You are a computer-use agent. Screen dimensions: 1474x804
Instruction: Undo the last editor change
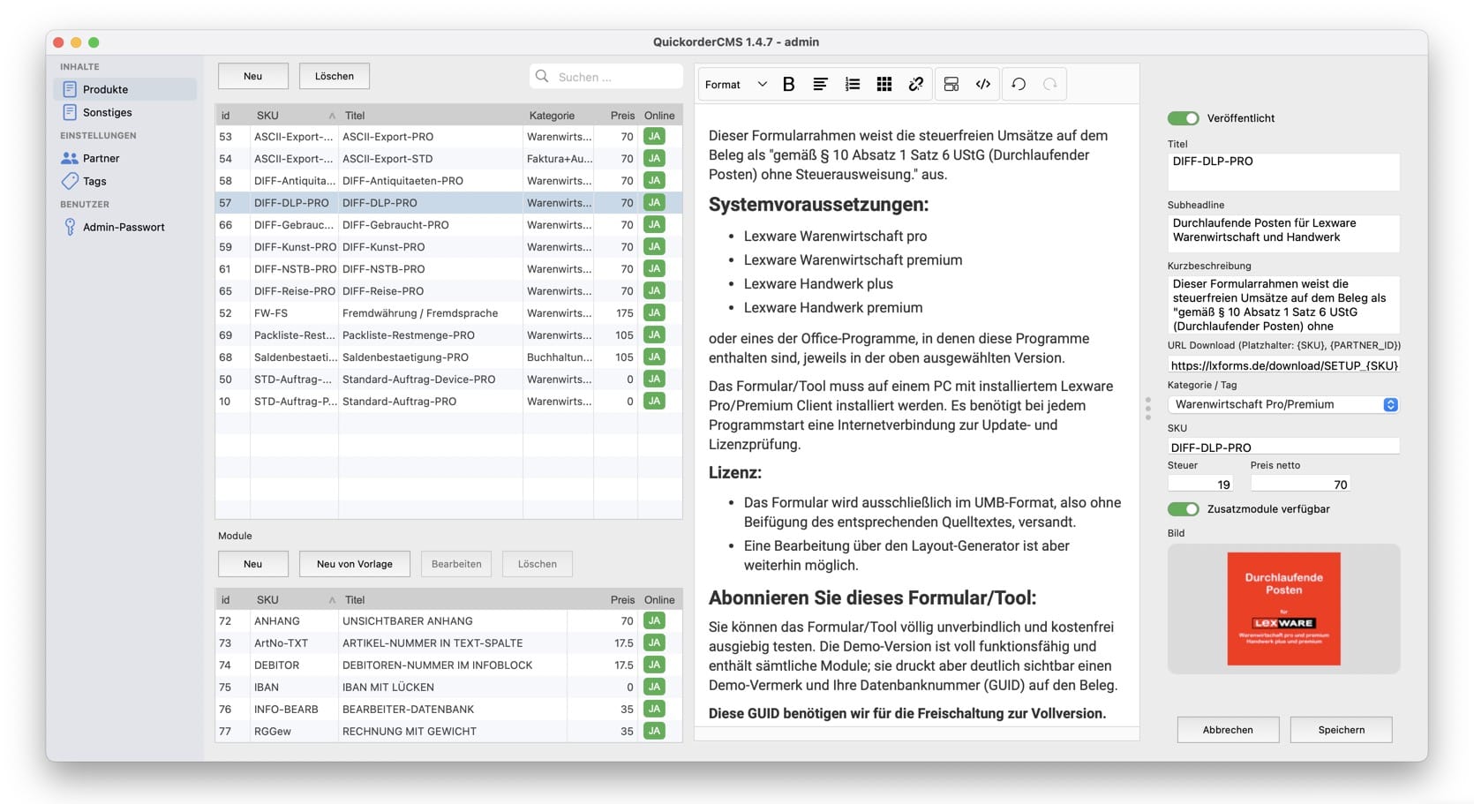point(1019,85)
